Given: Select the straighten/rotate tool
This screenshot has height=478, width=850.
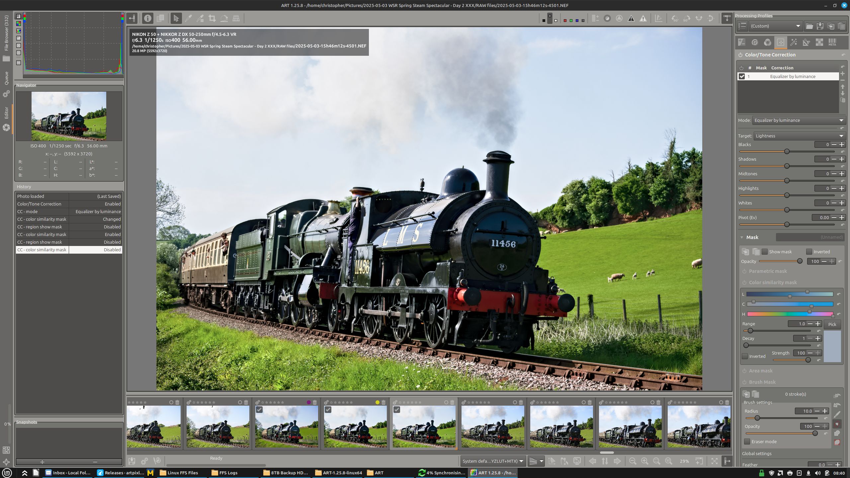Looking at the screenshot, I should point(224,18).
